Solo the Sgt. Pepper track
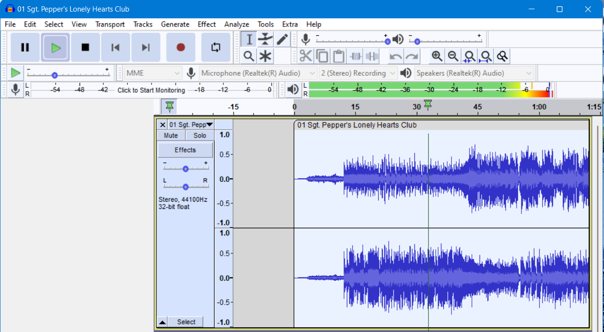The image size is (604, 332). click(199, 135)
